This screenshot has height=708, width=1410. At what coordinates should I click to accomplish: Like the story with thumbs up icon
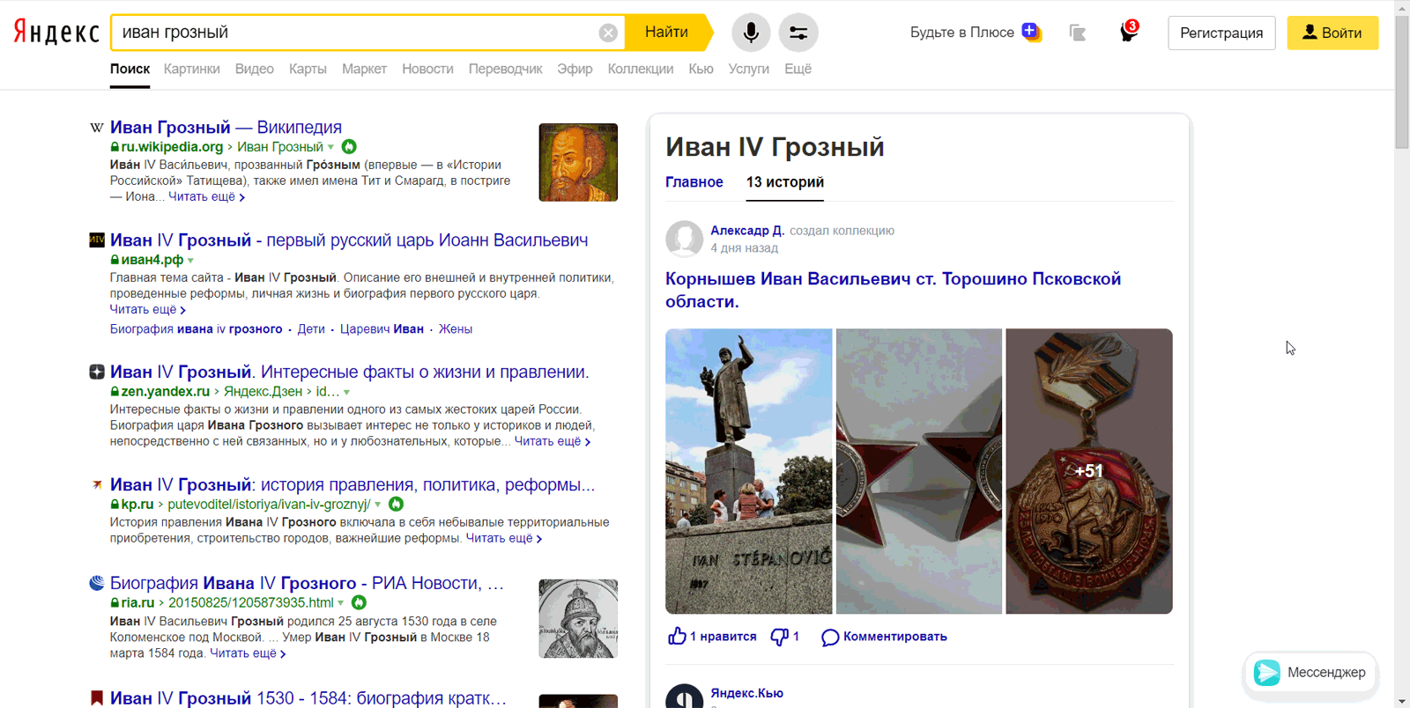[677, 636]
